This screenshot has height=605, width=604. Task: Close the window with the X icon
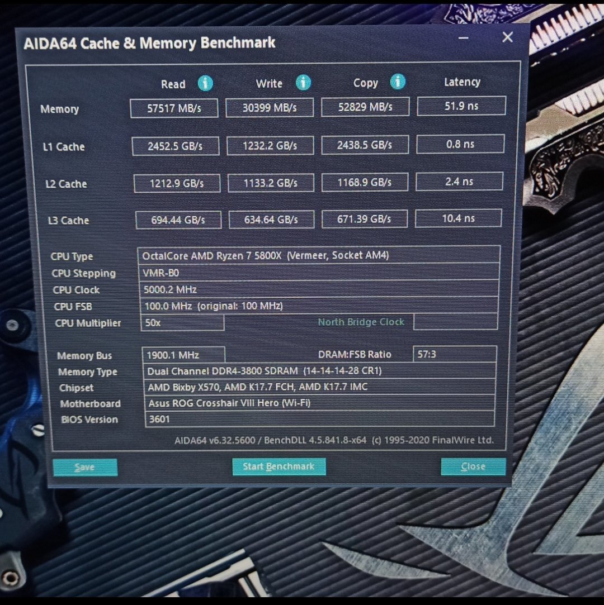pos(507,37)
